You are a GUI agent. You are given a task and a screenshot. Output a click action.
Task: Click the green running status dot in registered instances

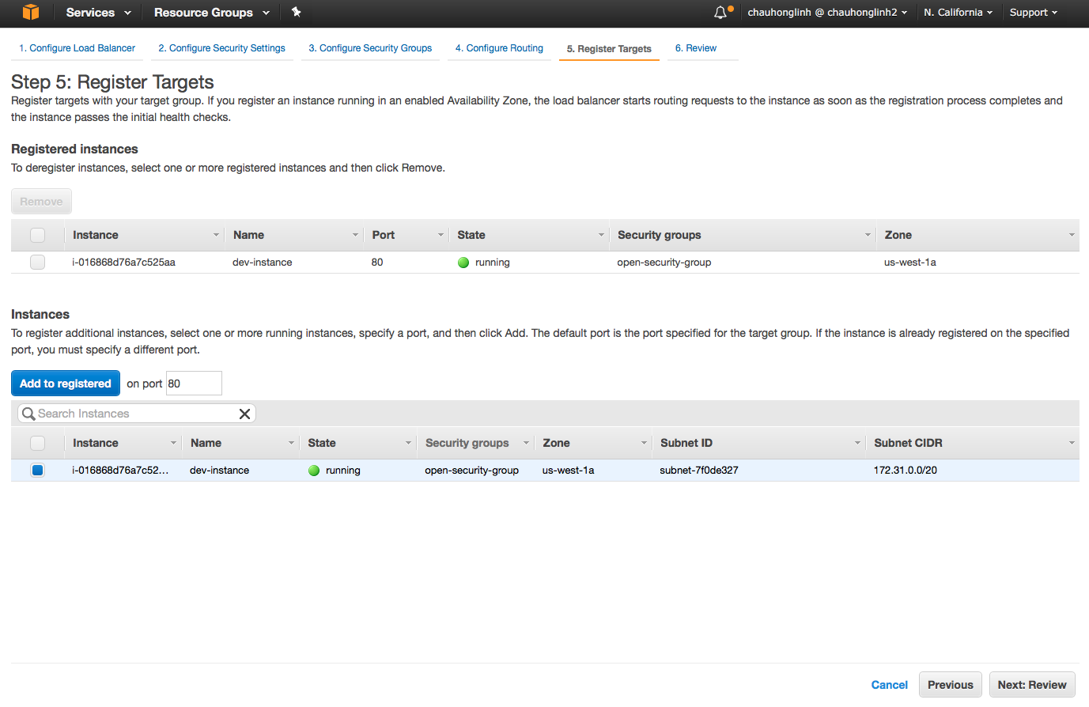463,263
